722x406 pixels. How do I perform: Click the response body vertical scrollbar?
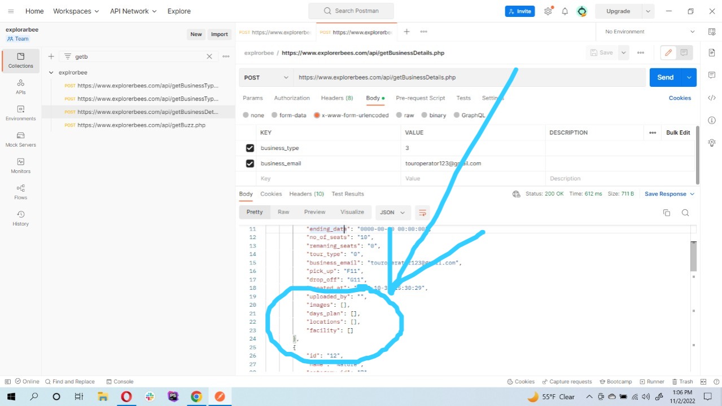coord(694,257)
